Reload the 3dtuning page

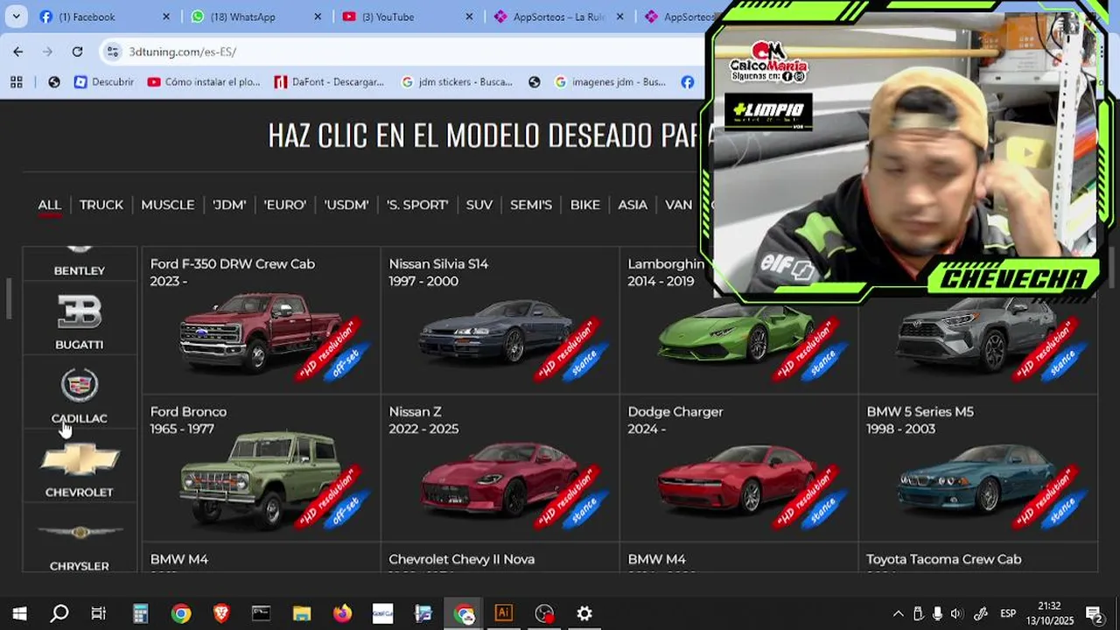(77, 52)
